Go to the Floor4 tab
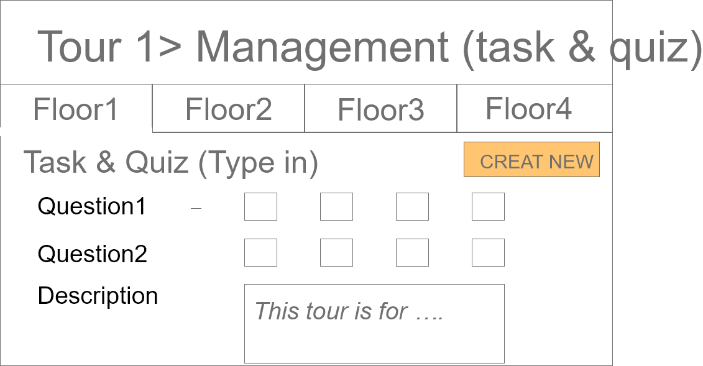 (528, 109)
